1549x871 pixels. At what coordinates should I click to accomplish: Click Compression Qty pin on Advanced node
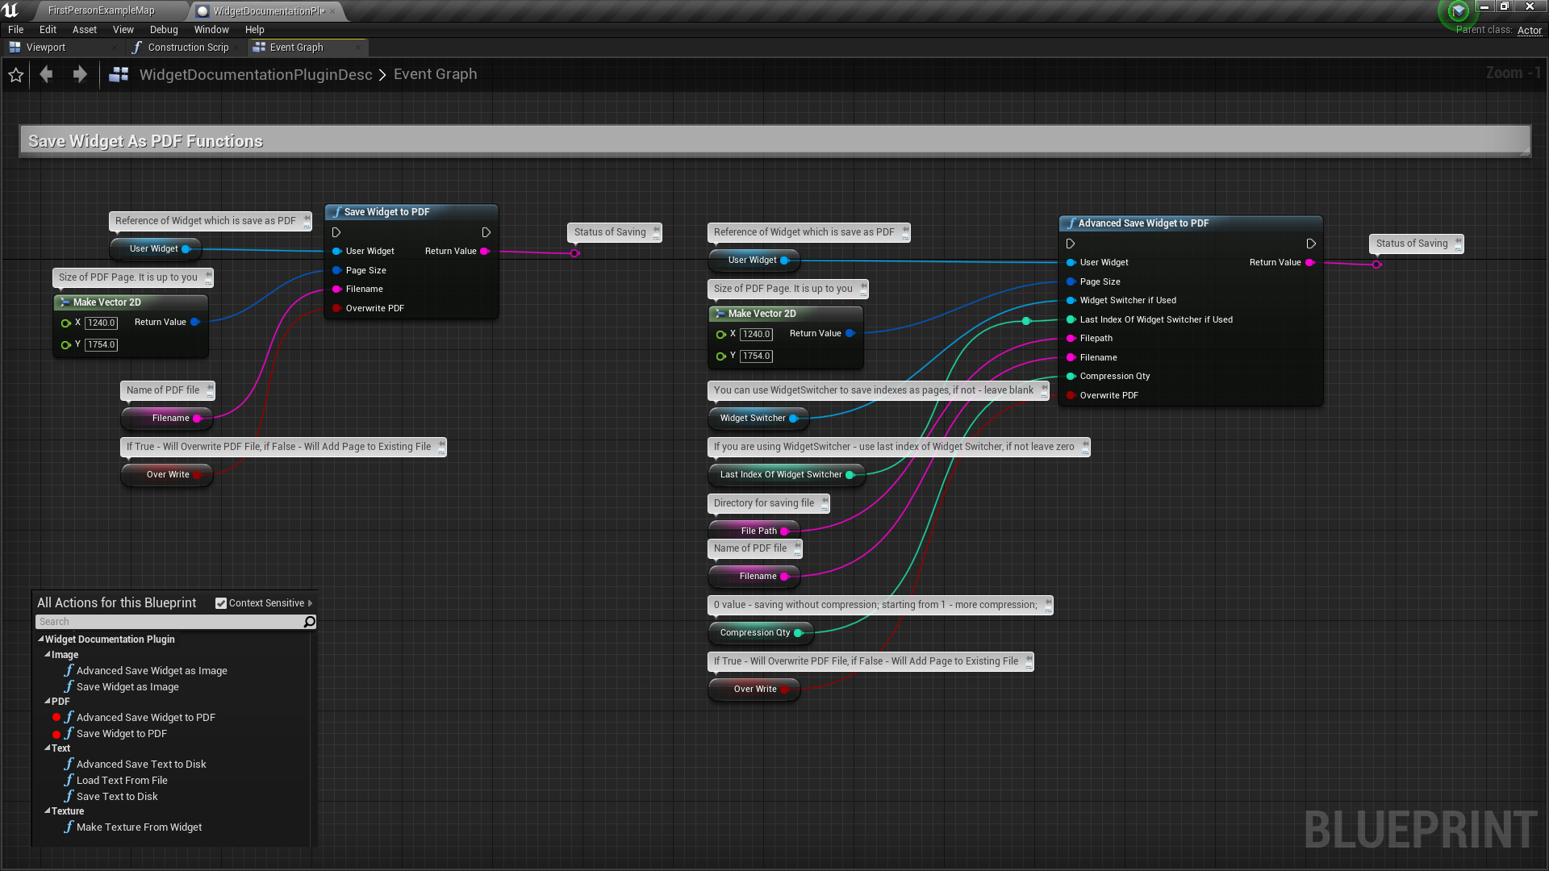1071,377
